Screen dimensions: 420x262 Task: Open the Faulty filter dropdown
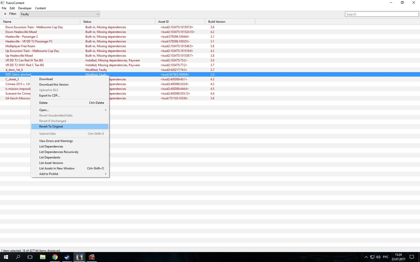[60, 14]
